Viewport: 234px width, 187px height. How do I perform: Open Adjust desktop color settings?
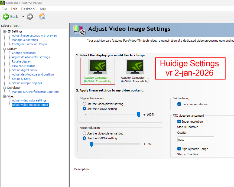[31, 57]
